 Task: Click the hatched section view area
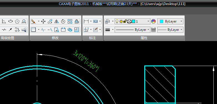click(160, 84)
